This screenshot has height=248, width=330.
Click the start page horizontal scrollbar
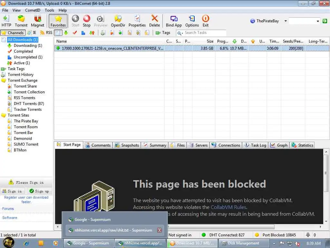(221, 227)
